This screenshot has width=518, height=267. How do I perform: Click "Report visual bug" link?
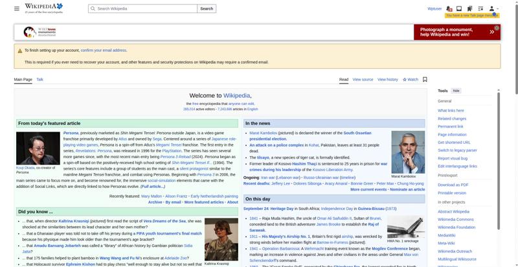point(453,158)
